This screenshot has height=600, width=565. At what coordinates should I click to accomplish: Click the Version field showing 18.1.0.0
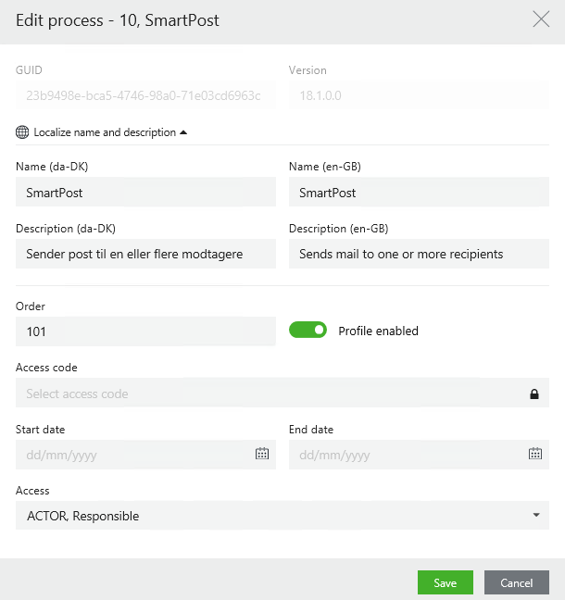pos(419,94)
